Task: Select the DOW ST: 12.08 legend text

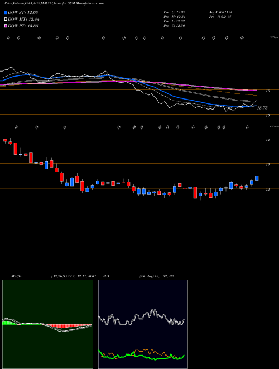Action: click(23, 12)
